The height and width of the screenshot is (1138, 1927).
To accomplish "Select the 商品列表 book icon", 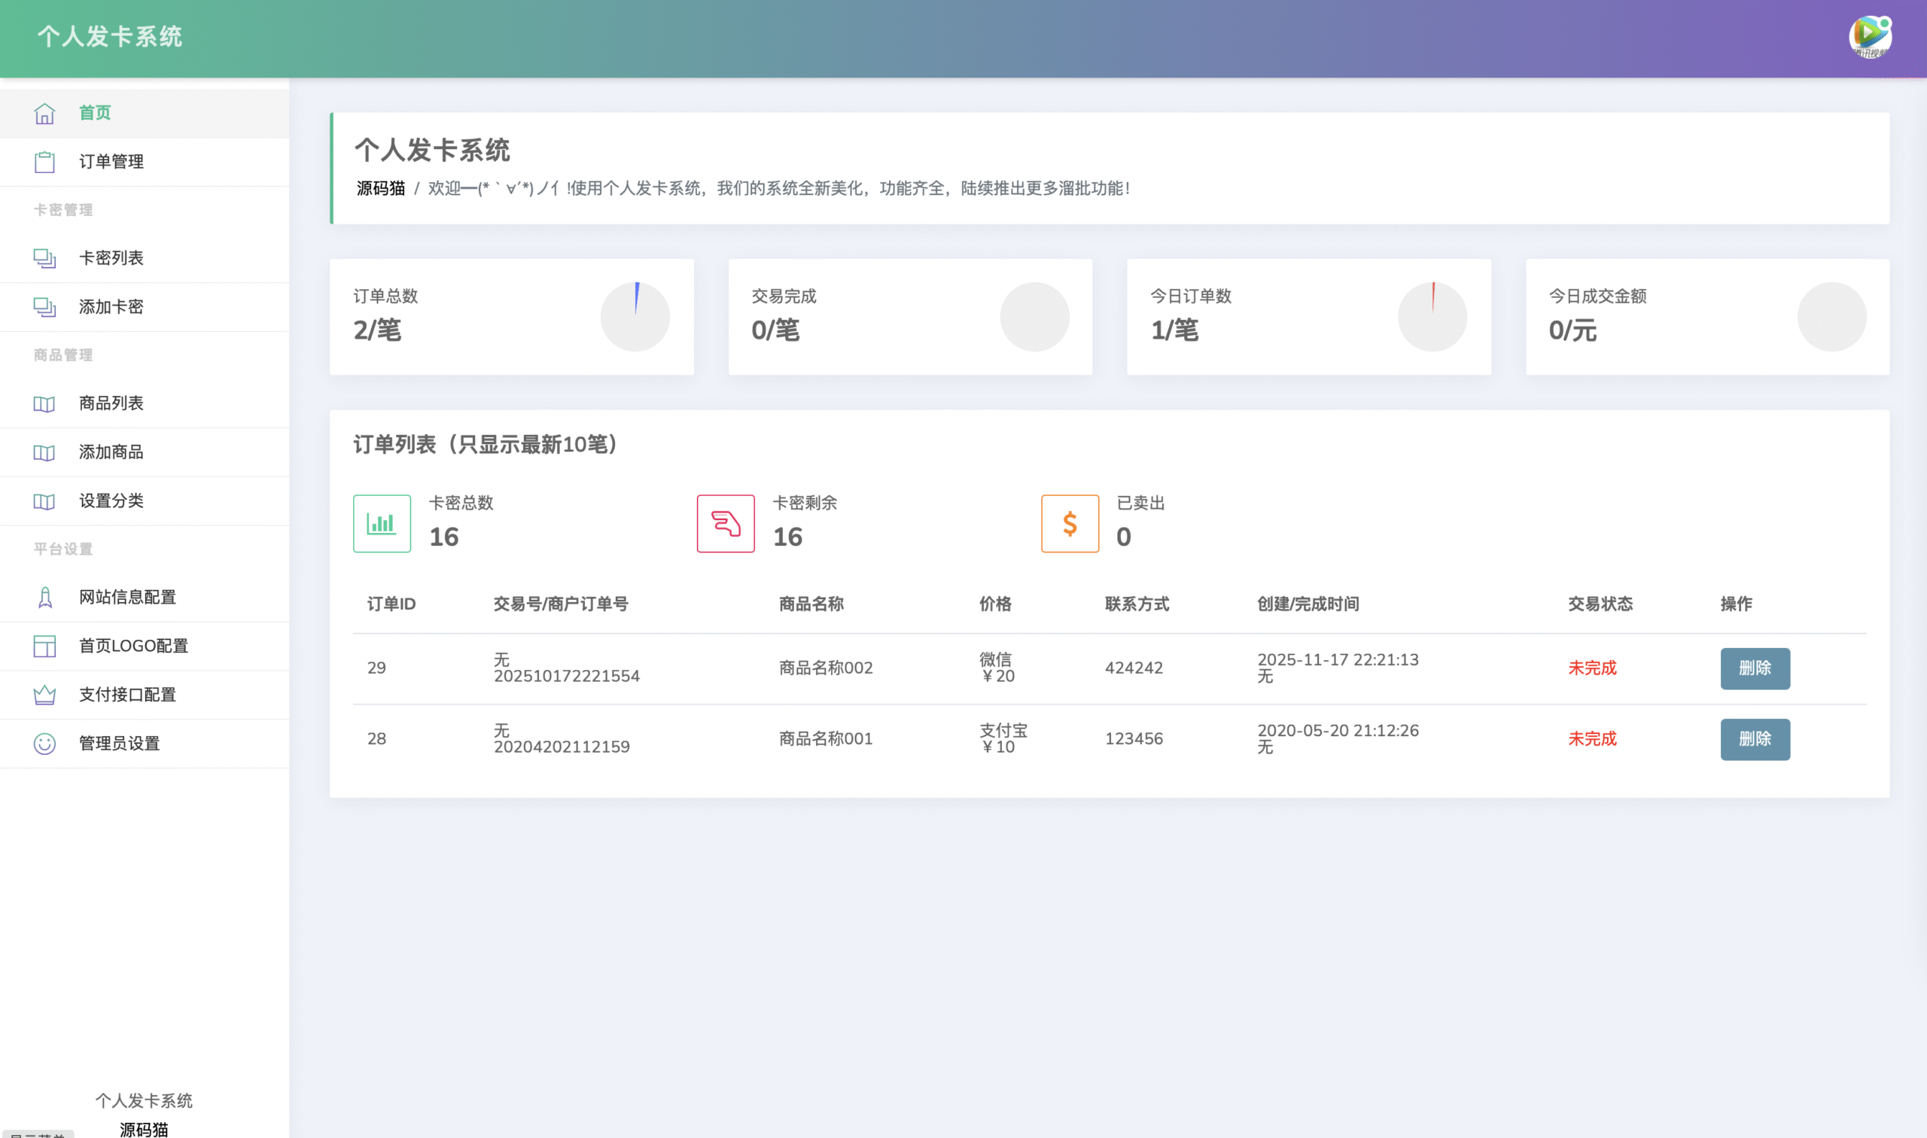I will coord(44,403).
